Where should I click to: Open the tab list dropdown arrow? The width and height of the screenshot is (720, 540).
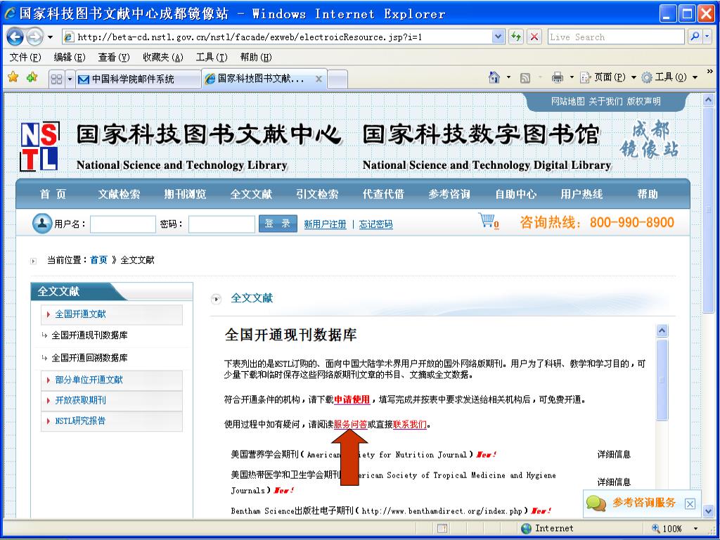pyautogui.click(x=70, y=79)
